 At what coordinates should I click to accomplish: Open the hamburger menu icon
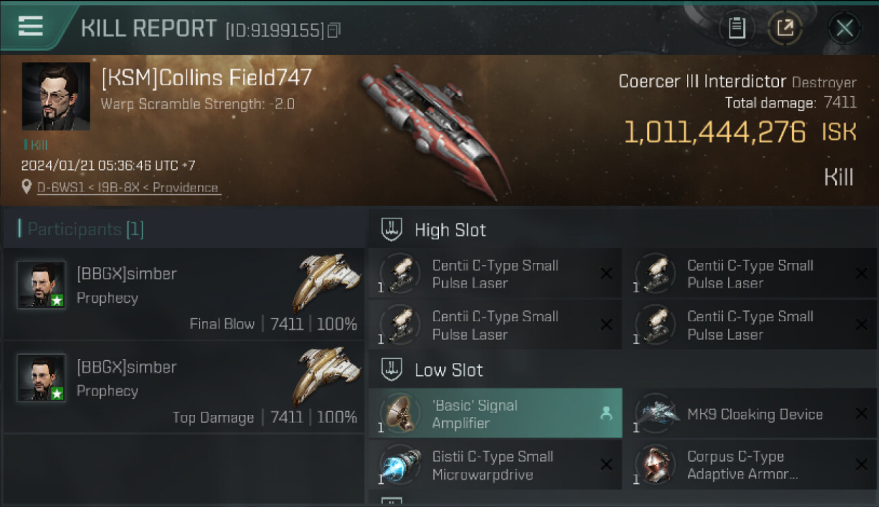pyautogui.click(x=30, y=26)
